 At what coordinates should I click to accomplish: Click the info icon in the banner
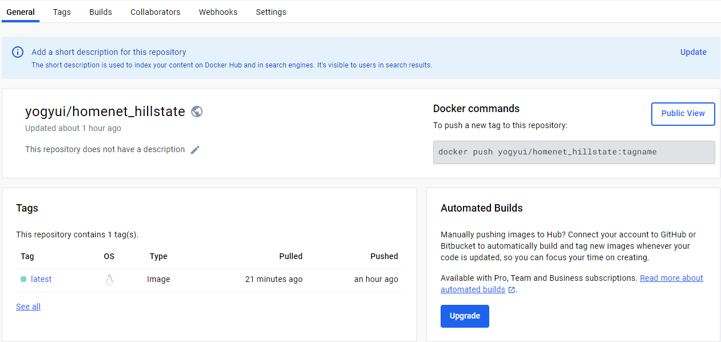18,52
